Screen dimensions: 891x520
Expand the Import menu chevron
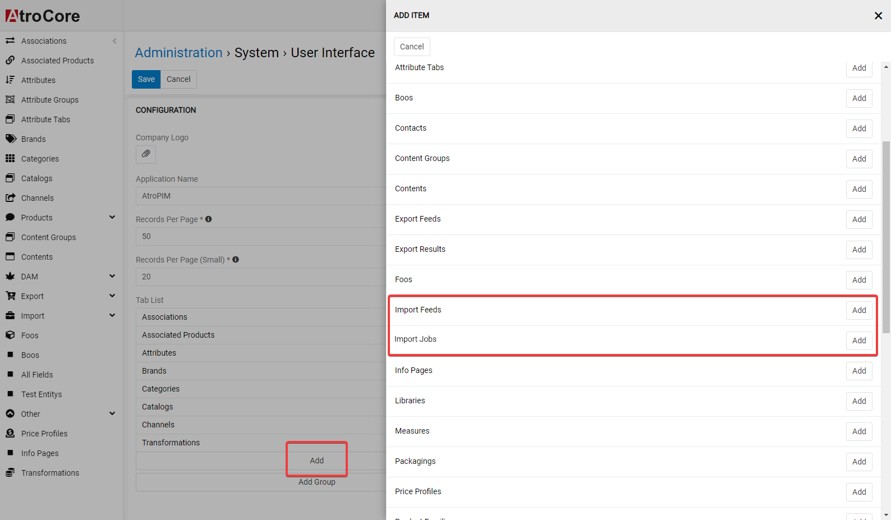(x=112, y=315)
